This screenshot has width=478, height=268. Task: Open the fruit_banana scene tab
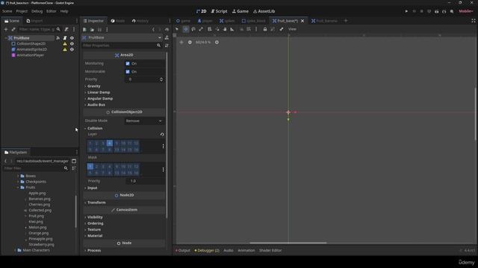pyautogui.click(x=324, y=21)
